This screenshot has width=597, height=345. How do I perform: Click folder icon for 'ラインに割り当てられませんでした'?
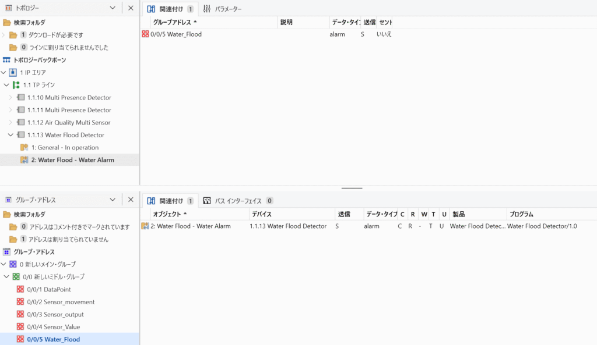point(13,48)
